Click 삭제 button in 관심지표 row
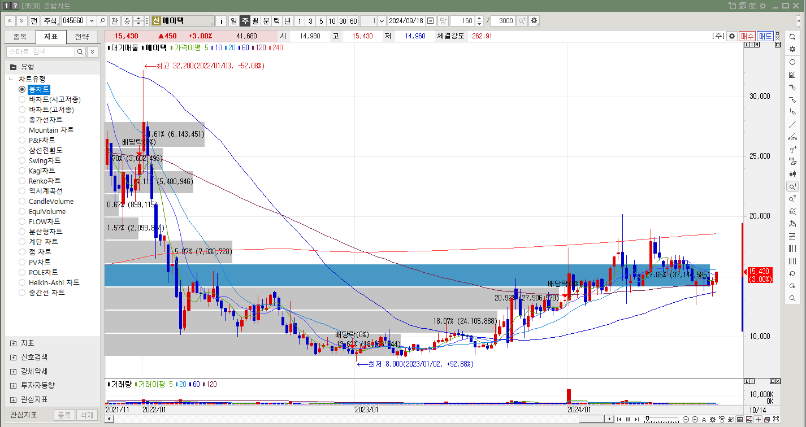 click(86, 415)
